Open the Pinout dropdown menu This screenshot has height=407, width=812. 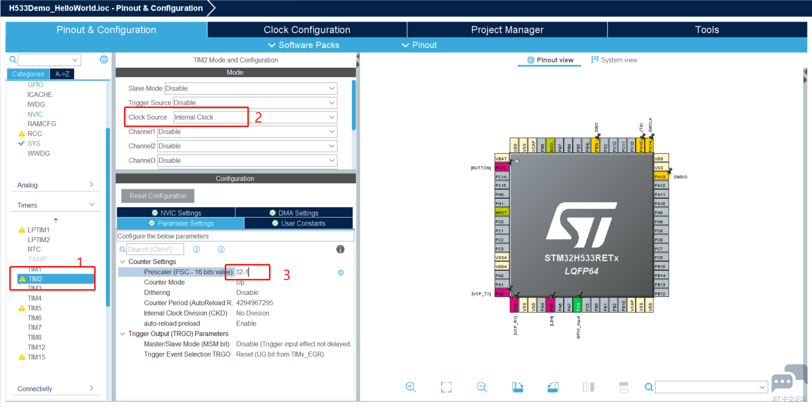tap(419, 45)
